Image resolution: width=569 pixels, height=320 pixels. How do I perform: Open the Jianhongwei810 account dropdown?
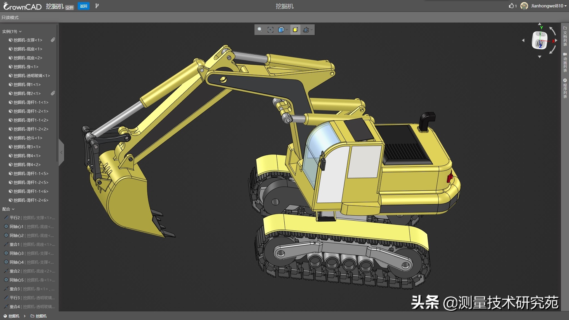tap(549, 6)
